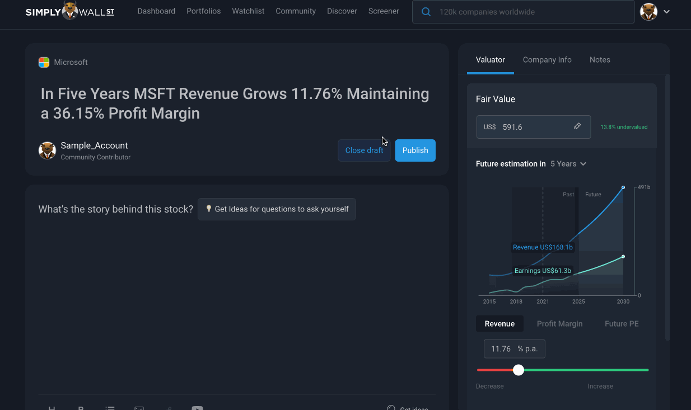Open the Discover section
Screen dimensions: 691x410
[x=342, y=11]
